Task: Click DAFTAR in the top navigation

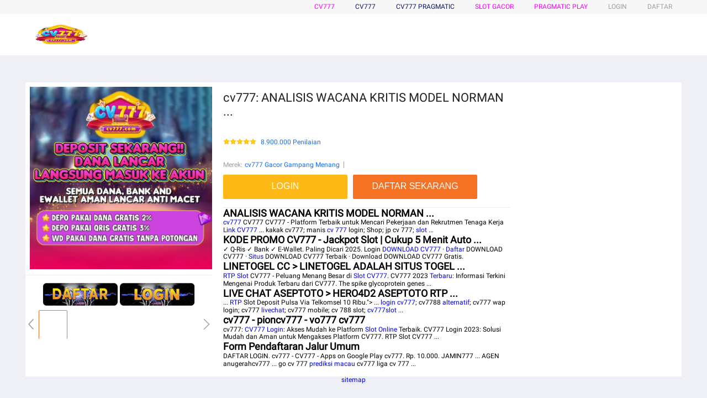Action: [x=659, y=7]
